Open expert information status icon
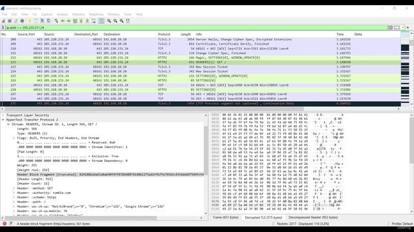This screenshot has width=414, height=232. [5, 224]
